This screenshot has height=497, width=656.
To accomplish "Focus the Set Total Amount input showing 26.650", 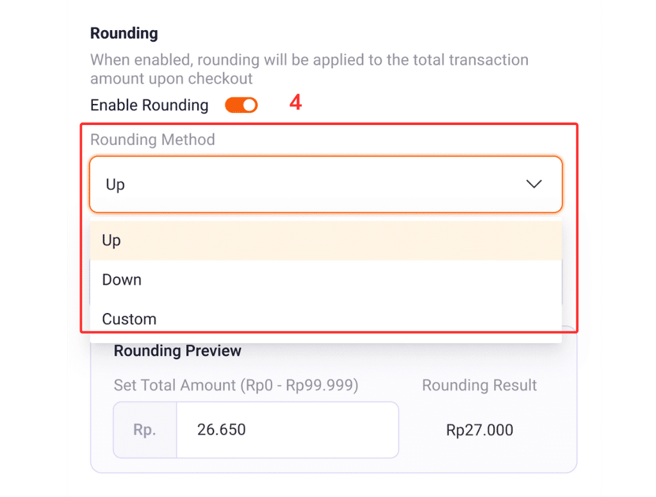I will 287,430.
